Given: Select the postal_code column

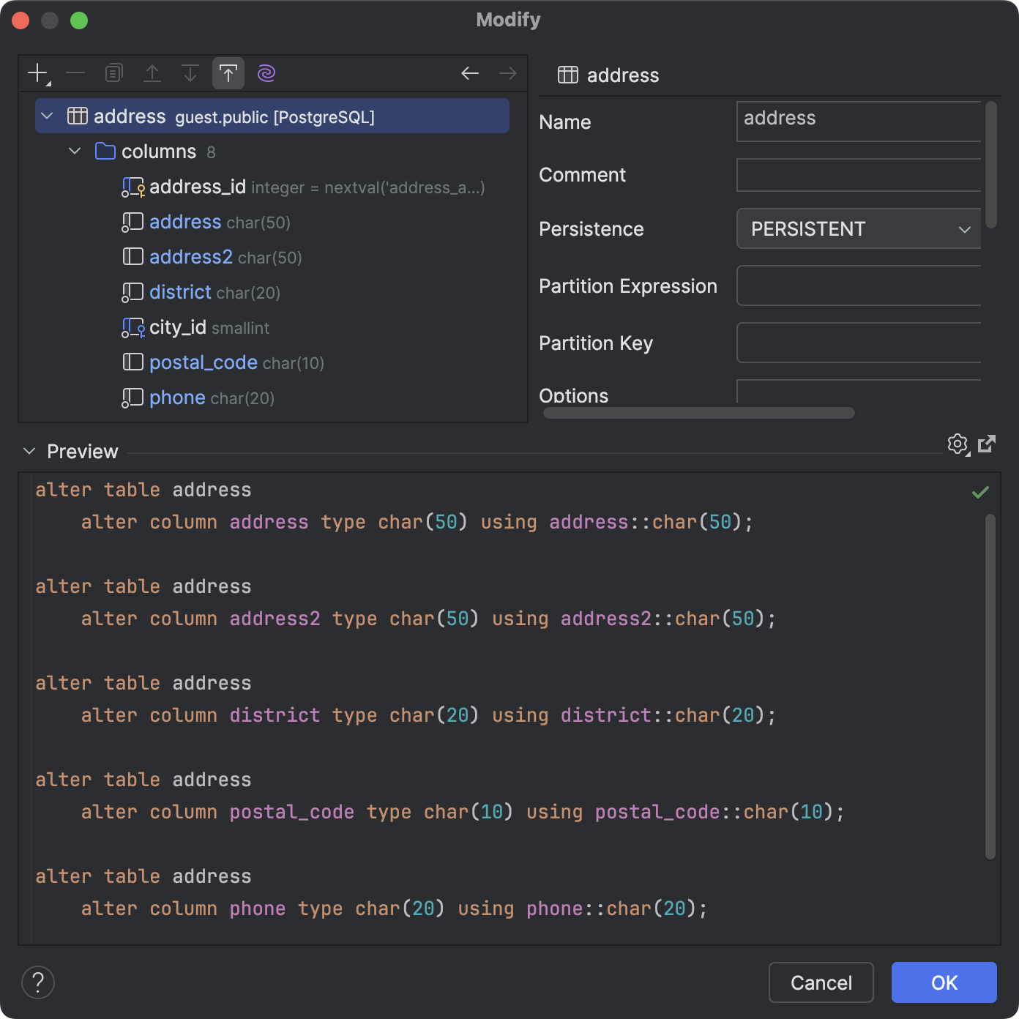Looking at the screenshot, I should pos(203,363).
